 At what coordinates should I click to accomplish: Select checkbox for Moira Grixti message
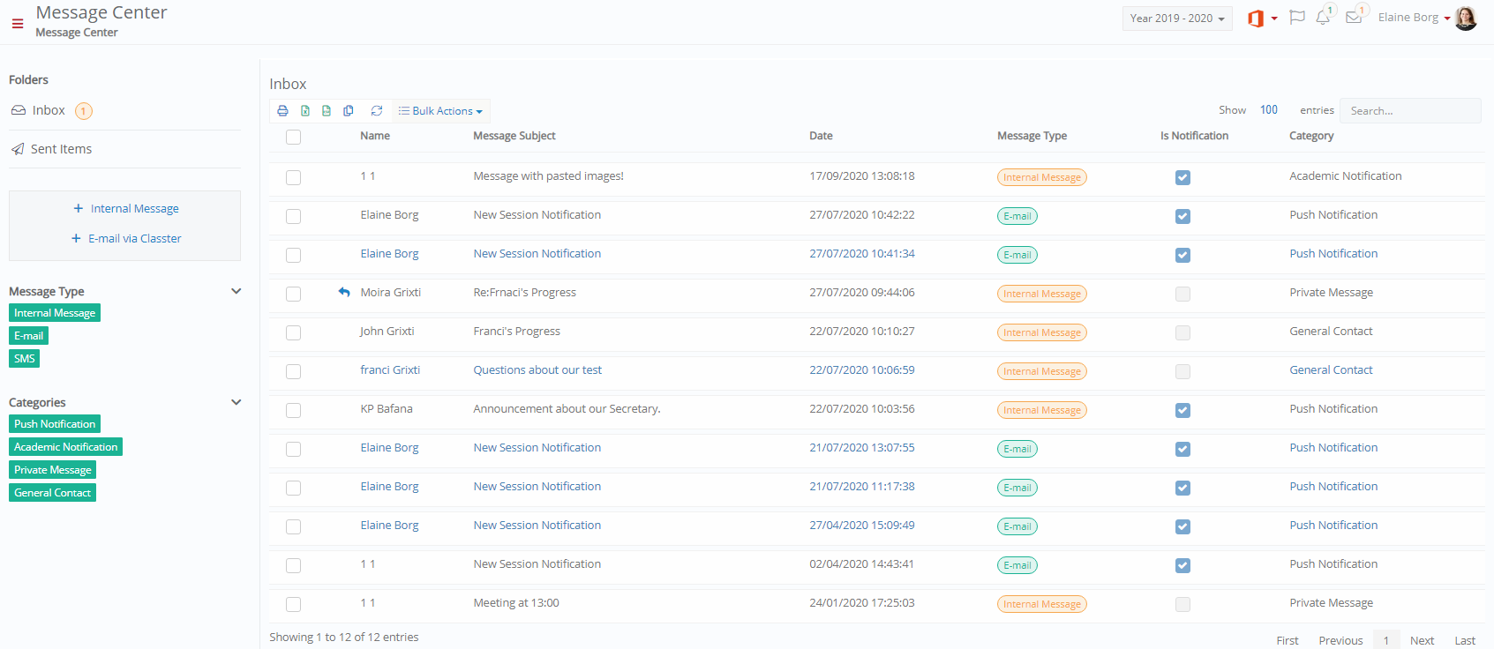click(294, 294)
